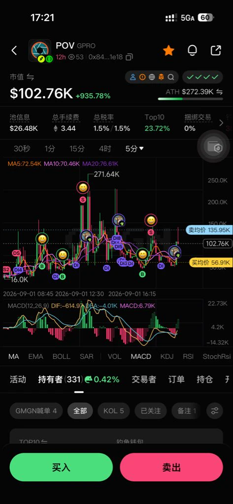Go back using the left arrow

pos(14,51)
